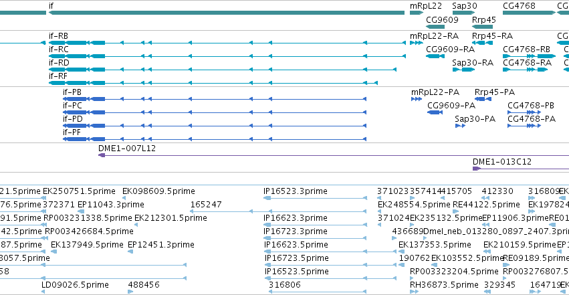Select the DME1-007L12 clone feature
The width and height of the screenshot is (569, 295).
tap(334, 155)
